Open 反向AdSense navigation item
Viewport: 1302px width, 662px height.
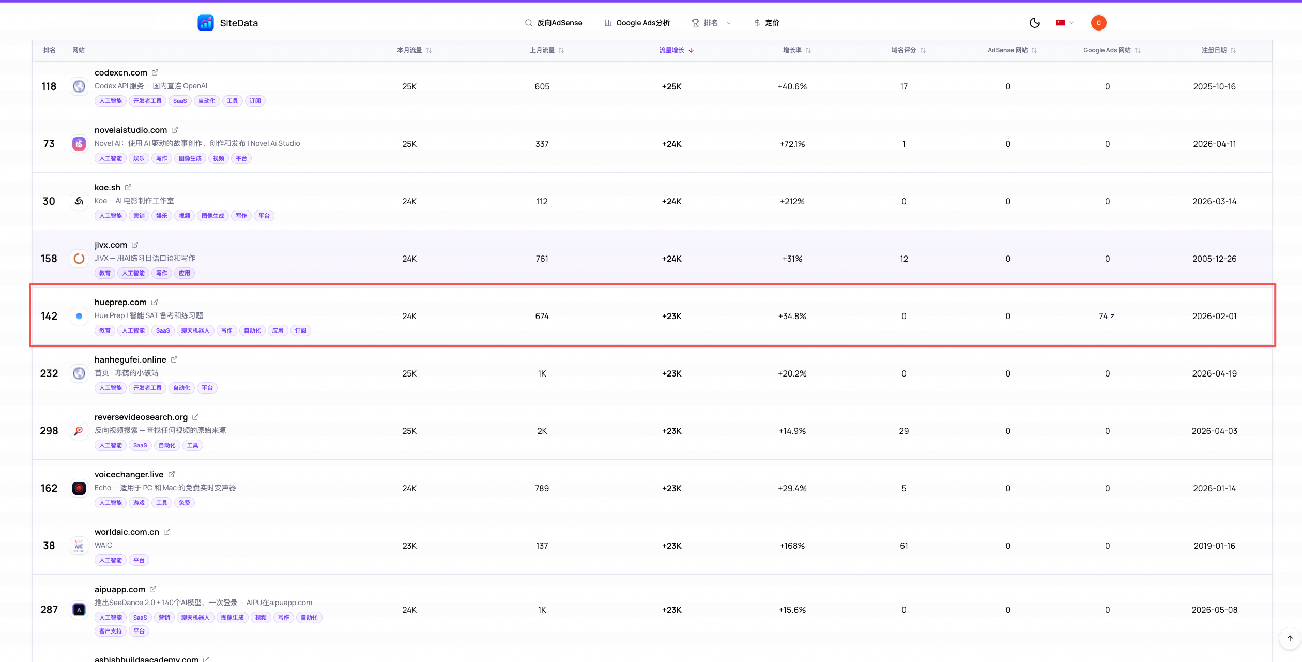coord(554,23)
